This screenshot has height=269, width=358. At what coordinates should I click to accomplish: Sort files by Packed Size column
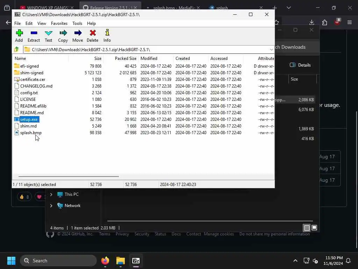(x=121, y=58)
